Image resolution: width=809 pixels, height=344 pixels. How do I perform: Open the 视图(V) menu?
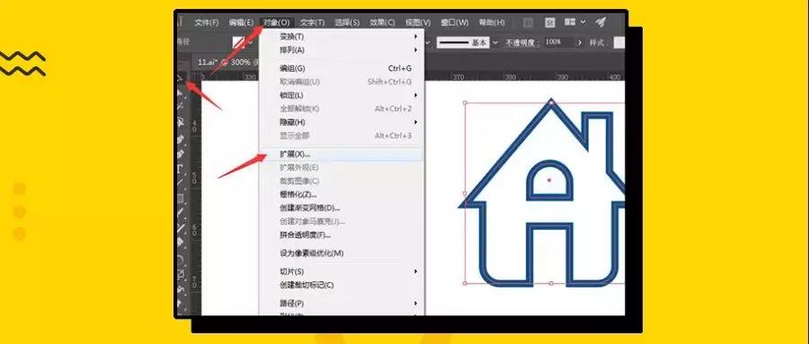(417, 22)
